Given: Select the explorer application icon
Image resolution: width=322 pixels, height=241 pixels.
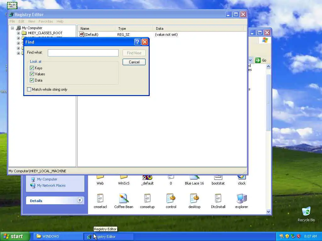Looking at the screenshot, I should tap(242, 198).
